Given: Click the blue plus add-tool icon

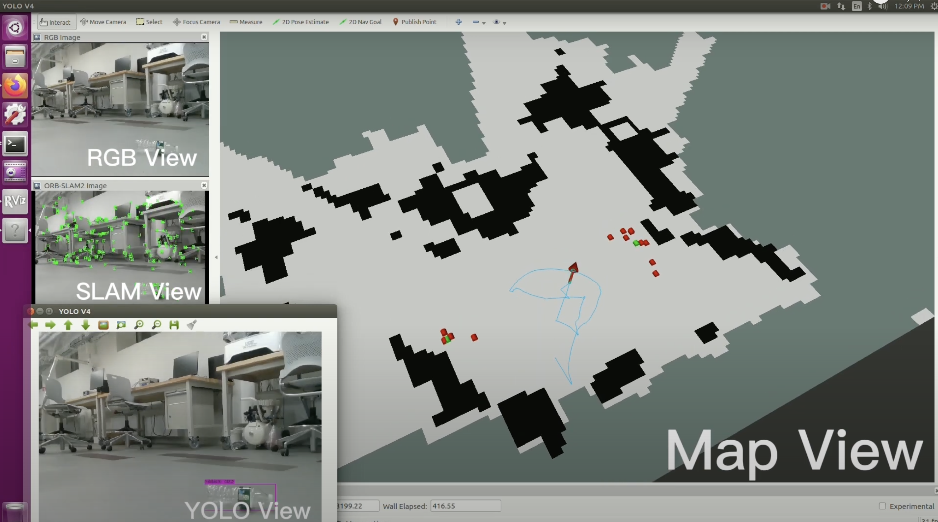Looking at the screenshot, I should coord(458,22).
